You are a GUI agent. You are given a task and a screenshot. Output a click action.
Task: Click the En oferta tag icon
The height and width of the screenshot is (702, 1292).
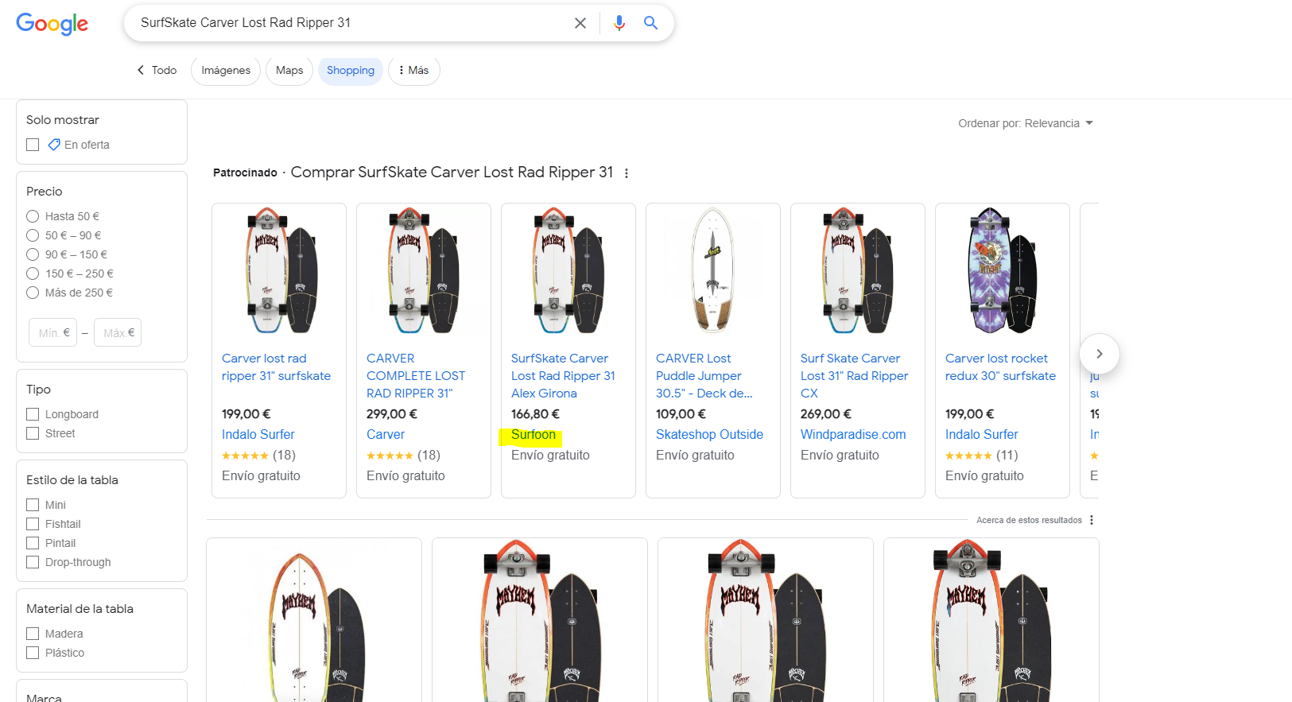(54, 145)
